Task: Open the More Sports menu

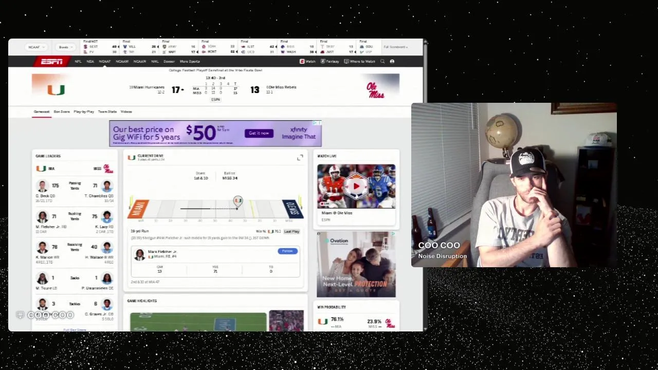Action: click(190, 62)
